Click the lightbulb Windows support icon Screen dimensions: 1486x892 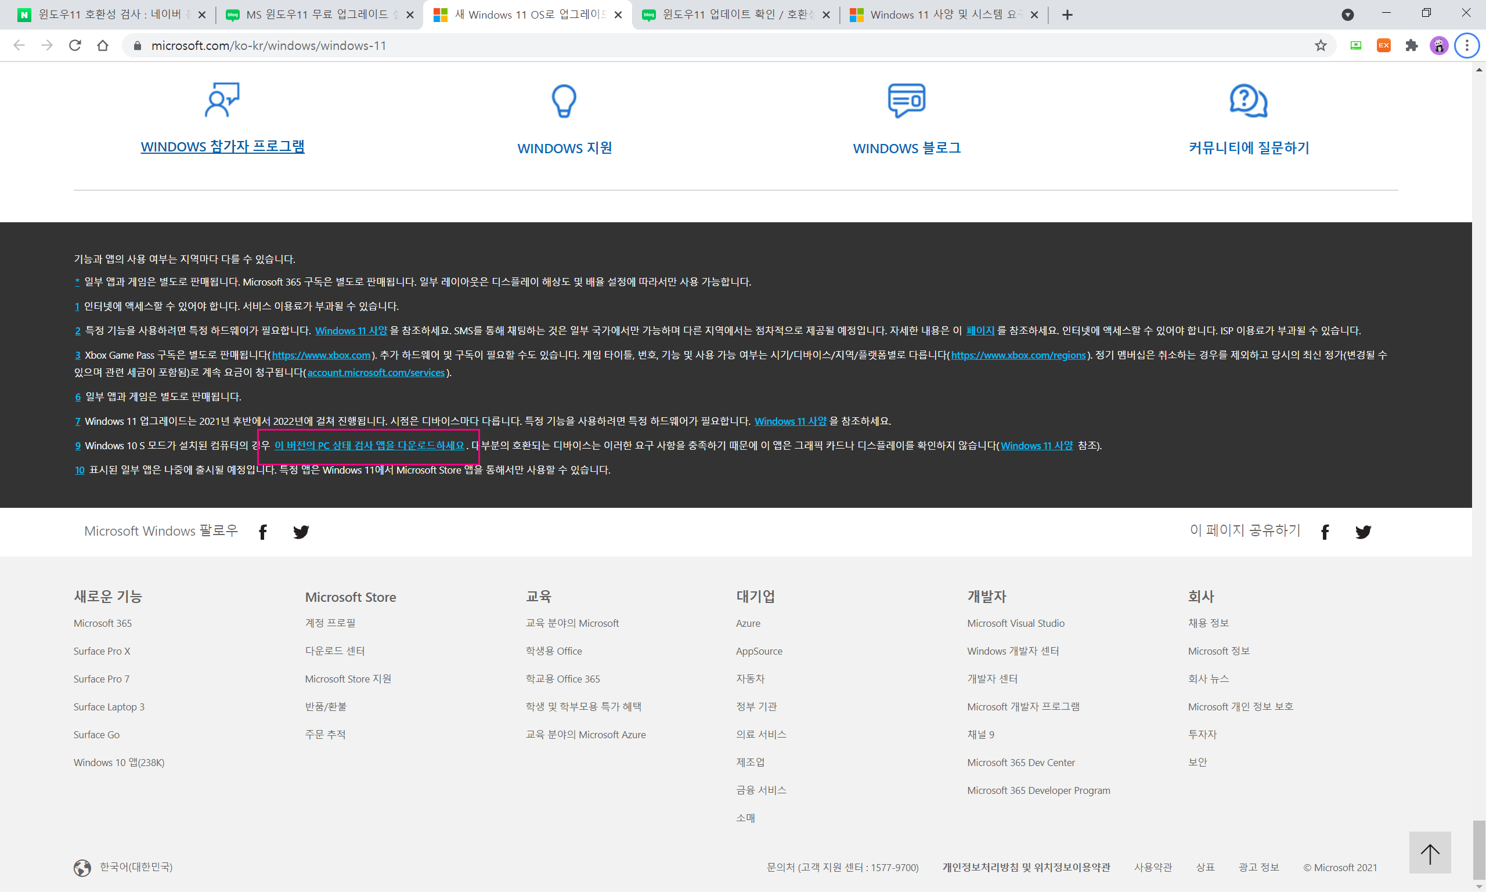coord(564,100)
